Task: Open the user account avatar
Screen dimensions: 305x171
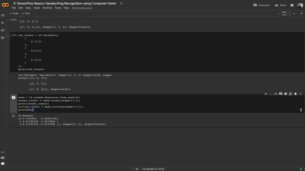Action: click(300, 5)
